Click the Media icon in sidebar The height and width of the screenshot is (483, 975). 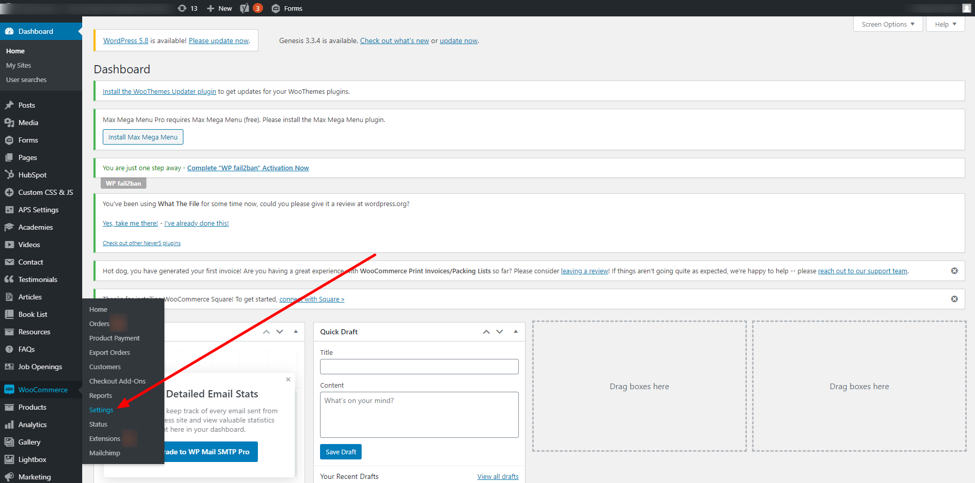(x=9, y=123)
